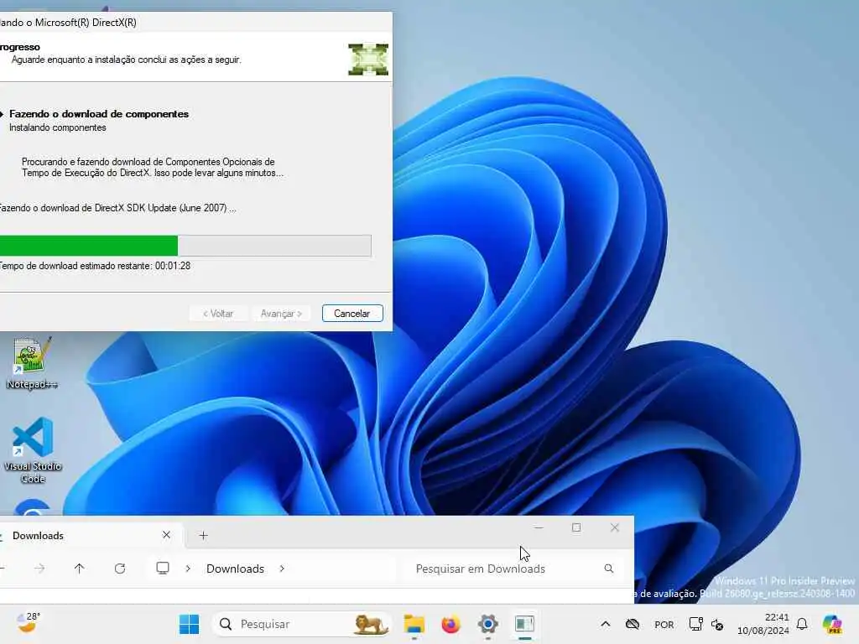This screenshot has height=644, width=859.
Task: Click the taskbar Pesquisar search box
Action: click(301, 624)
